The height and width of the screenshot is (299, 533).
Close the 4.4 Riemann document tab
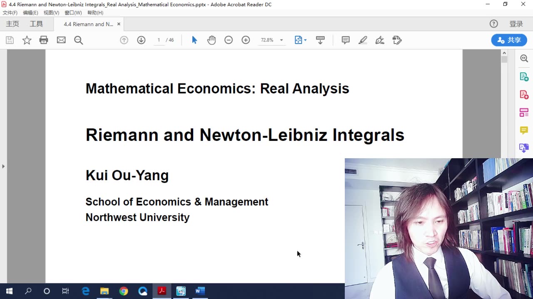tap(119, 24)
